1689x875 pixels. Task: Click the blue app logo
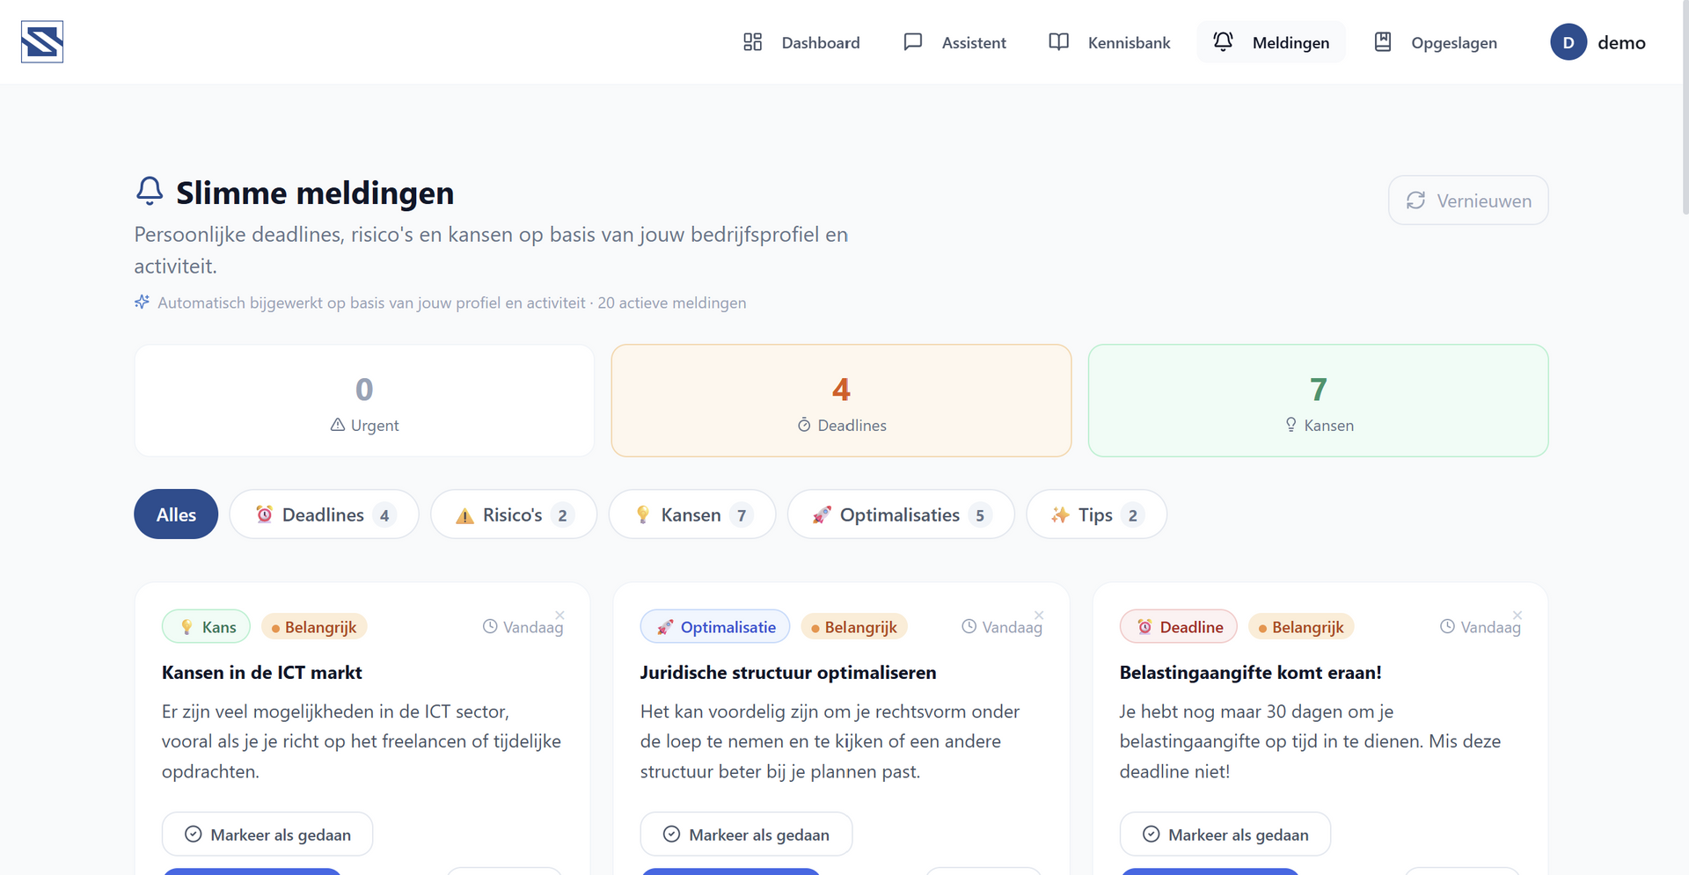point(42,42)
